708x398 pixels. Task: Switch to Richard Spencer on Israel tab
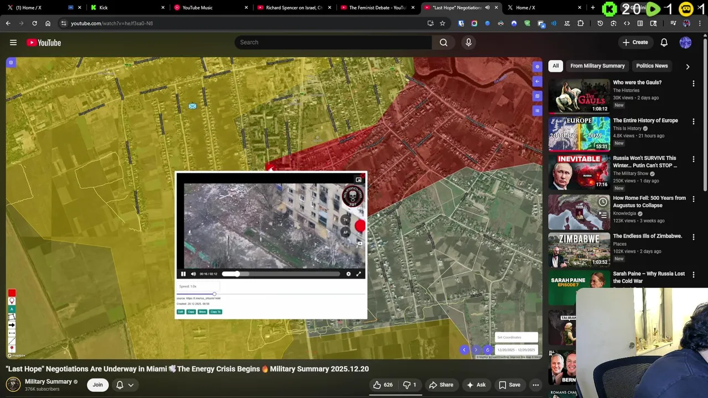click(294, 8)
